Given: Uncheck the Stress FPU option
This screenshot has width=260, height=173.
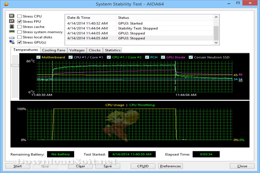Looking at the screenshot, I should point(19,21).
